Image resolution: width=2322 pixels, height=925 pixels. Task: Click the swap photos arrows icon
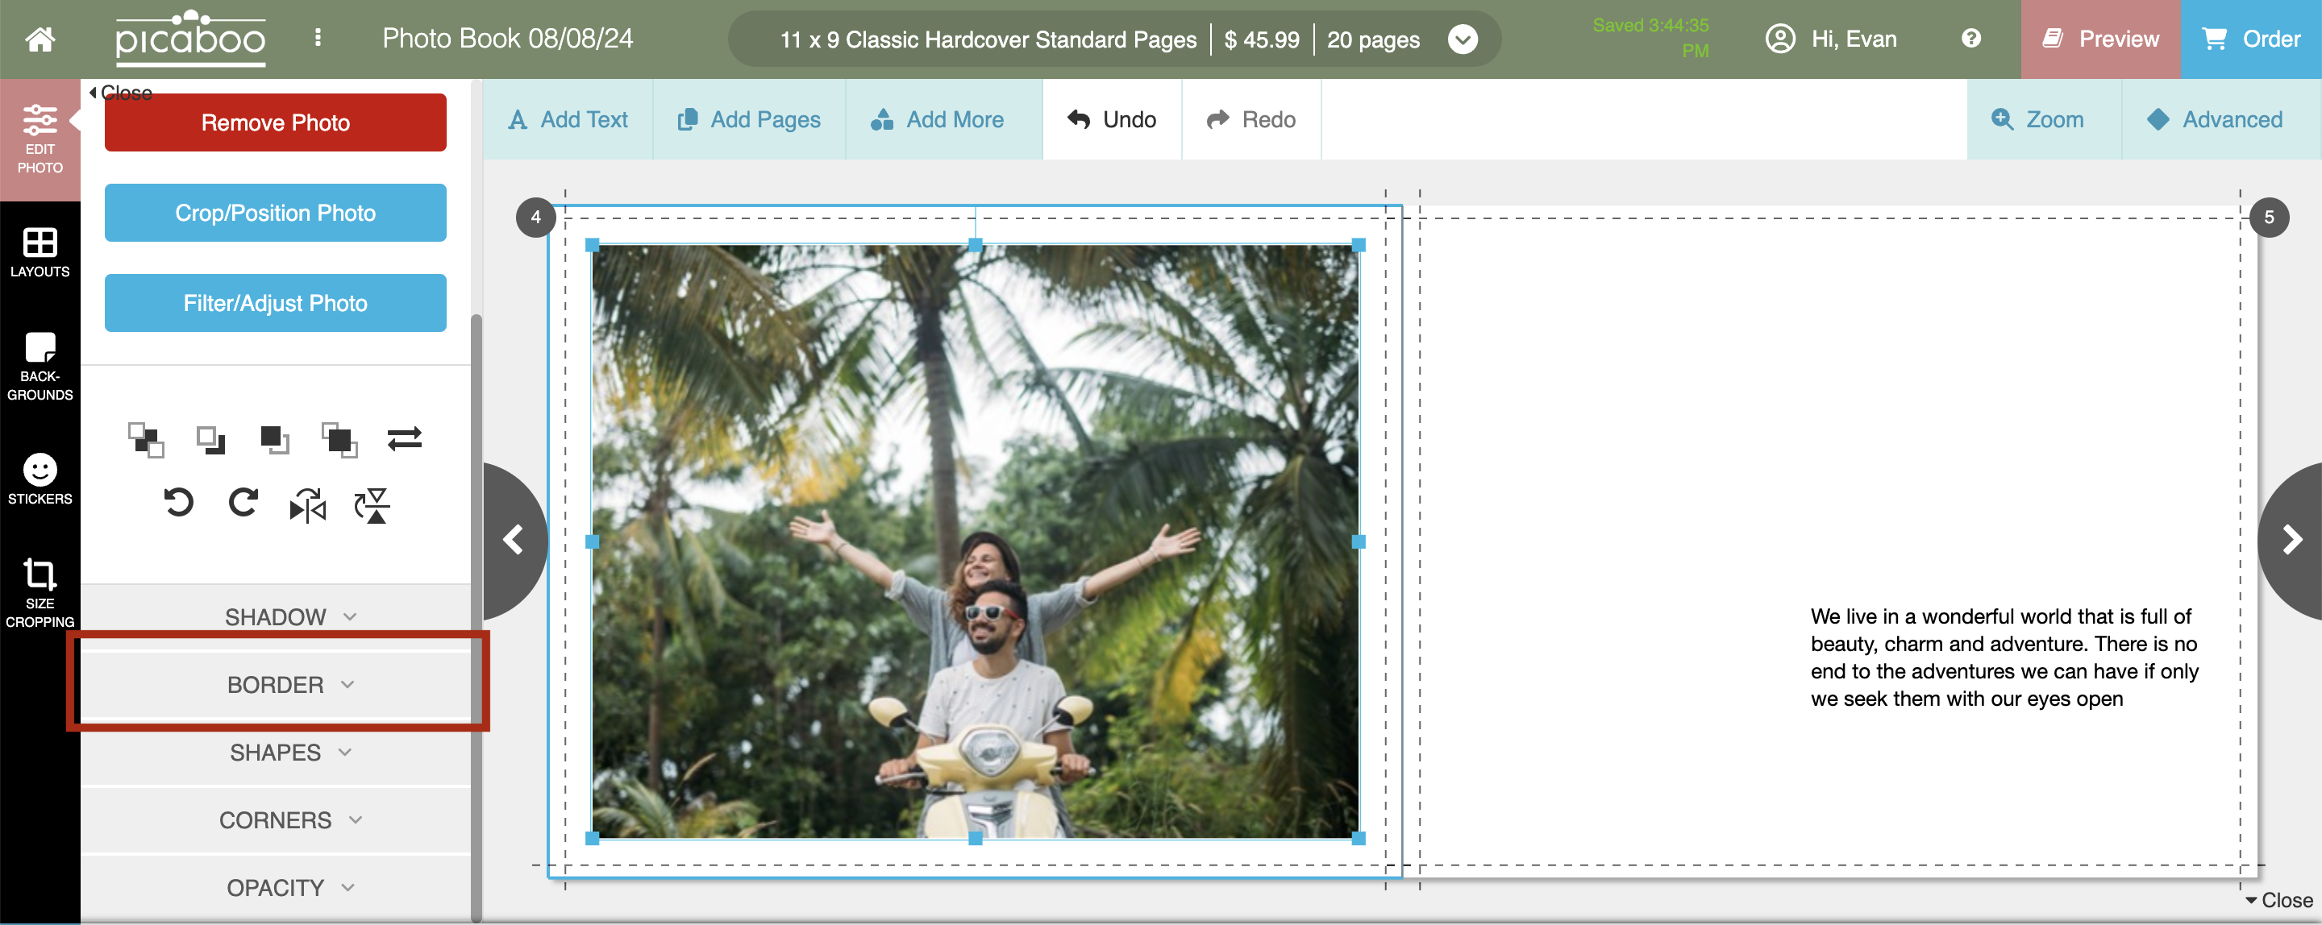(405, 438)
